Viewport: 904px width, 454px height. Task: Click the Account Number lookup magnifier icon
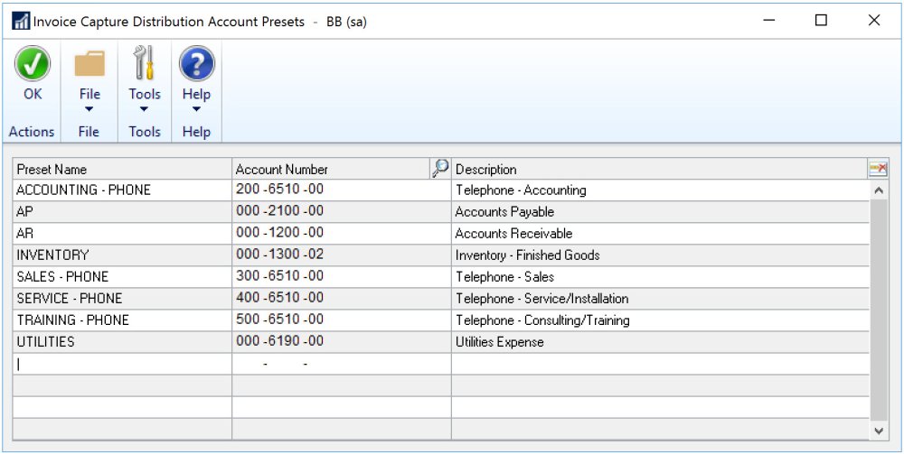(440, 169)
